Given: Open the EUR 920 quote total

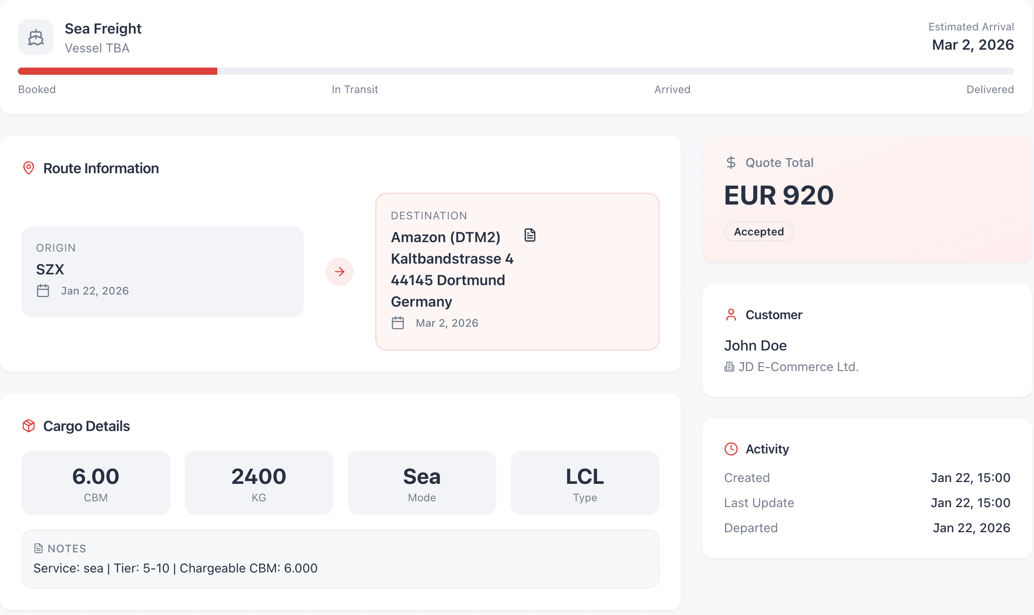Looking at the screenshot, I should [x=779, y=195].
